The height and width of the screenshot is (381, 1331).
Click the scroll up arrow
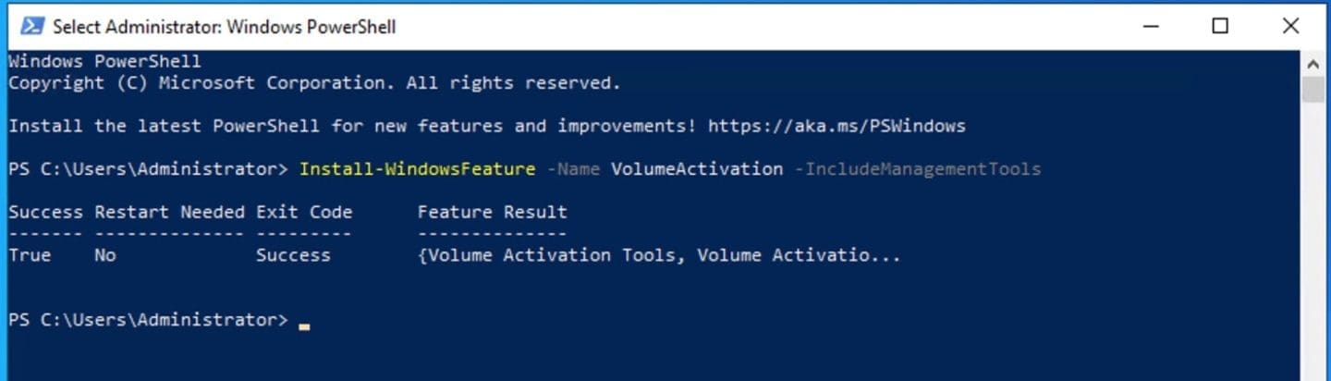(1313, 64)
